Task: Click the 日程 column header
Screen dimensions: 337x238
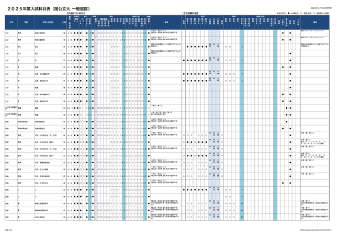Action: point(64,22)
